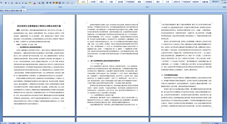Toggle subscript formatting
The image size is (227, 124).
pyautogui.click(x=20, y=3)
